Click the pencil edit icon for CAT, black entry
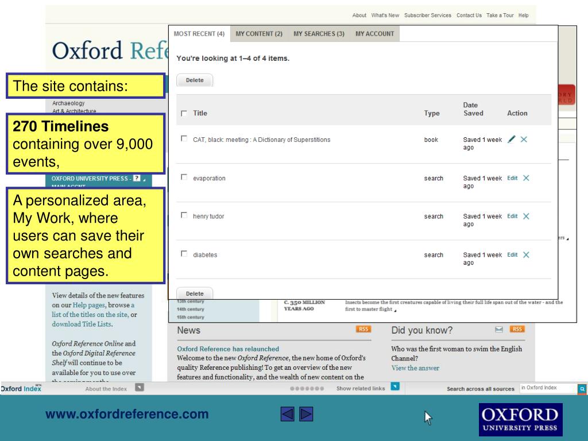Viewport: 588px width, 441px height. 511,140
